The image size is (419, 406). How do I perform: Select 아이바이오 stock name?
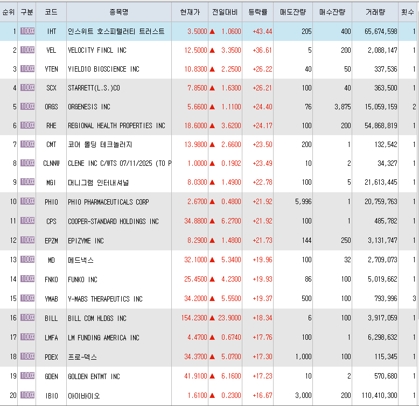point(84,396)
